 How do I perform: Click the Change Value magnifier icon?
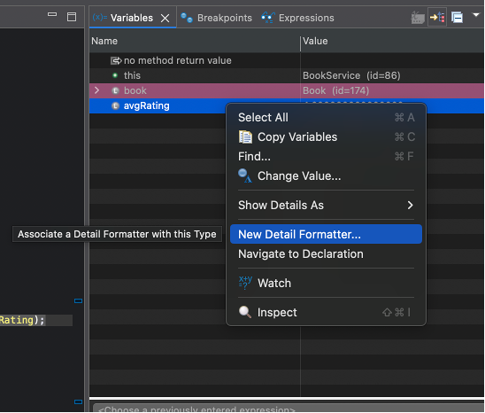[x=245, y=175]
